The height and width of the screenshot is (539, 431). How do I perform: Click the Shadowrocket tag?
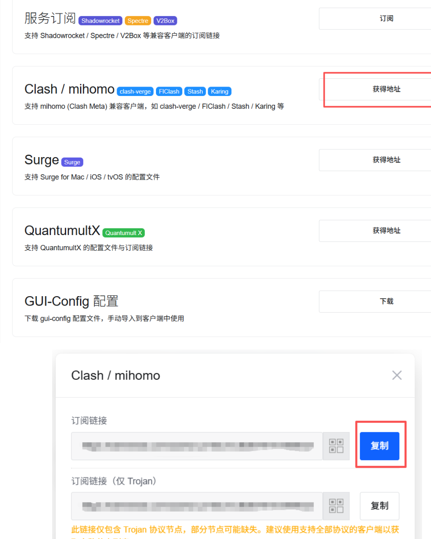101,21
